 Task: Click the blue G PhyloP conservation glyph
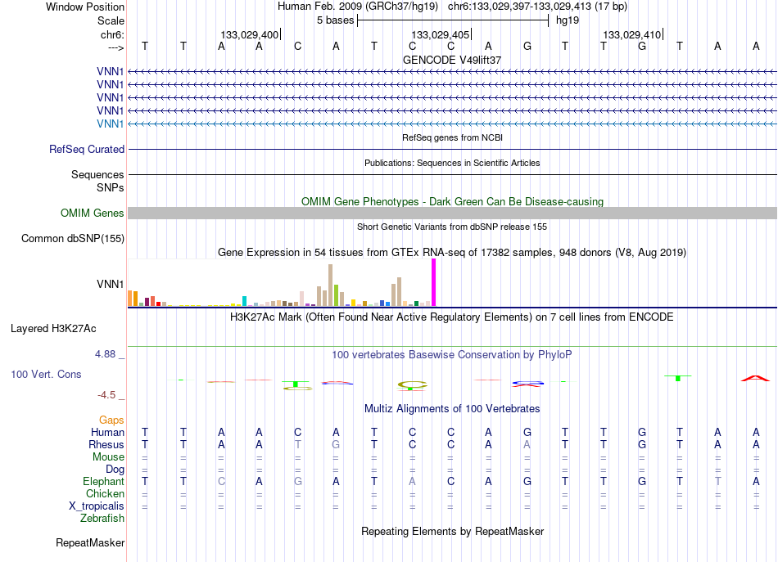pos(528,383)
